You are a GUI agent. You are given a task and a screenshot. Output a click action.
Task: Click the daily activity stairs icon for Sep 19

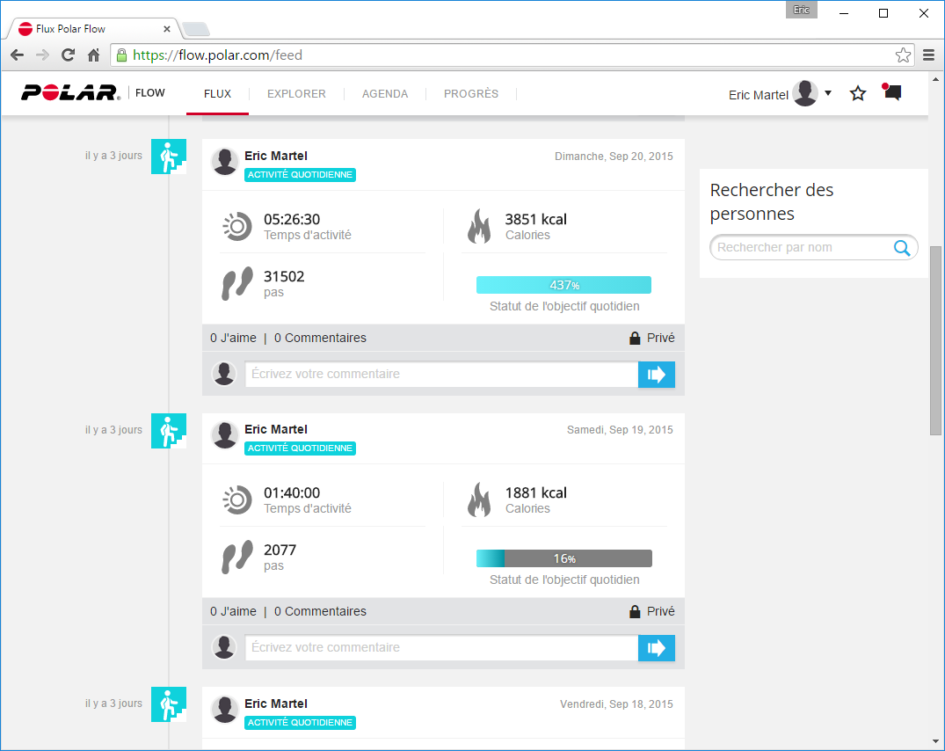pos(168,430)
